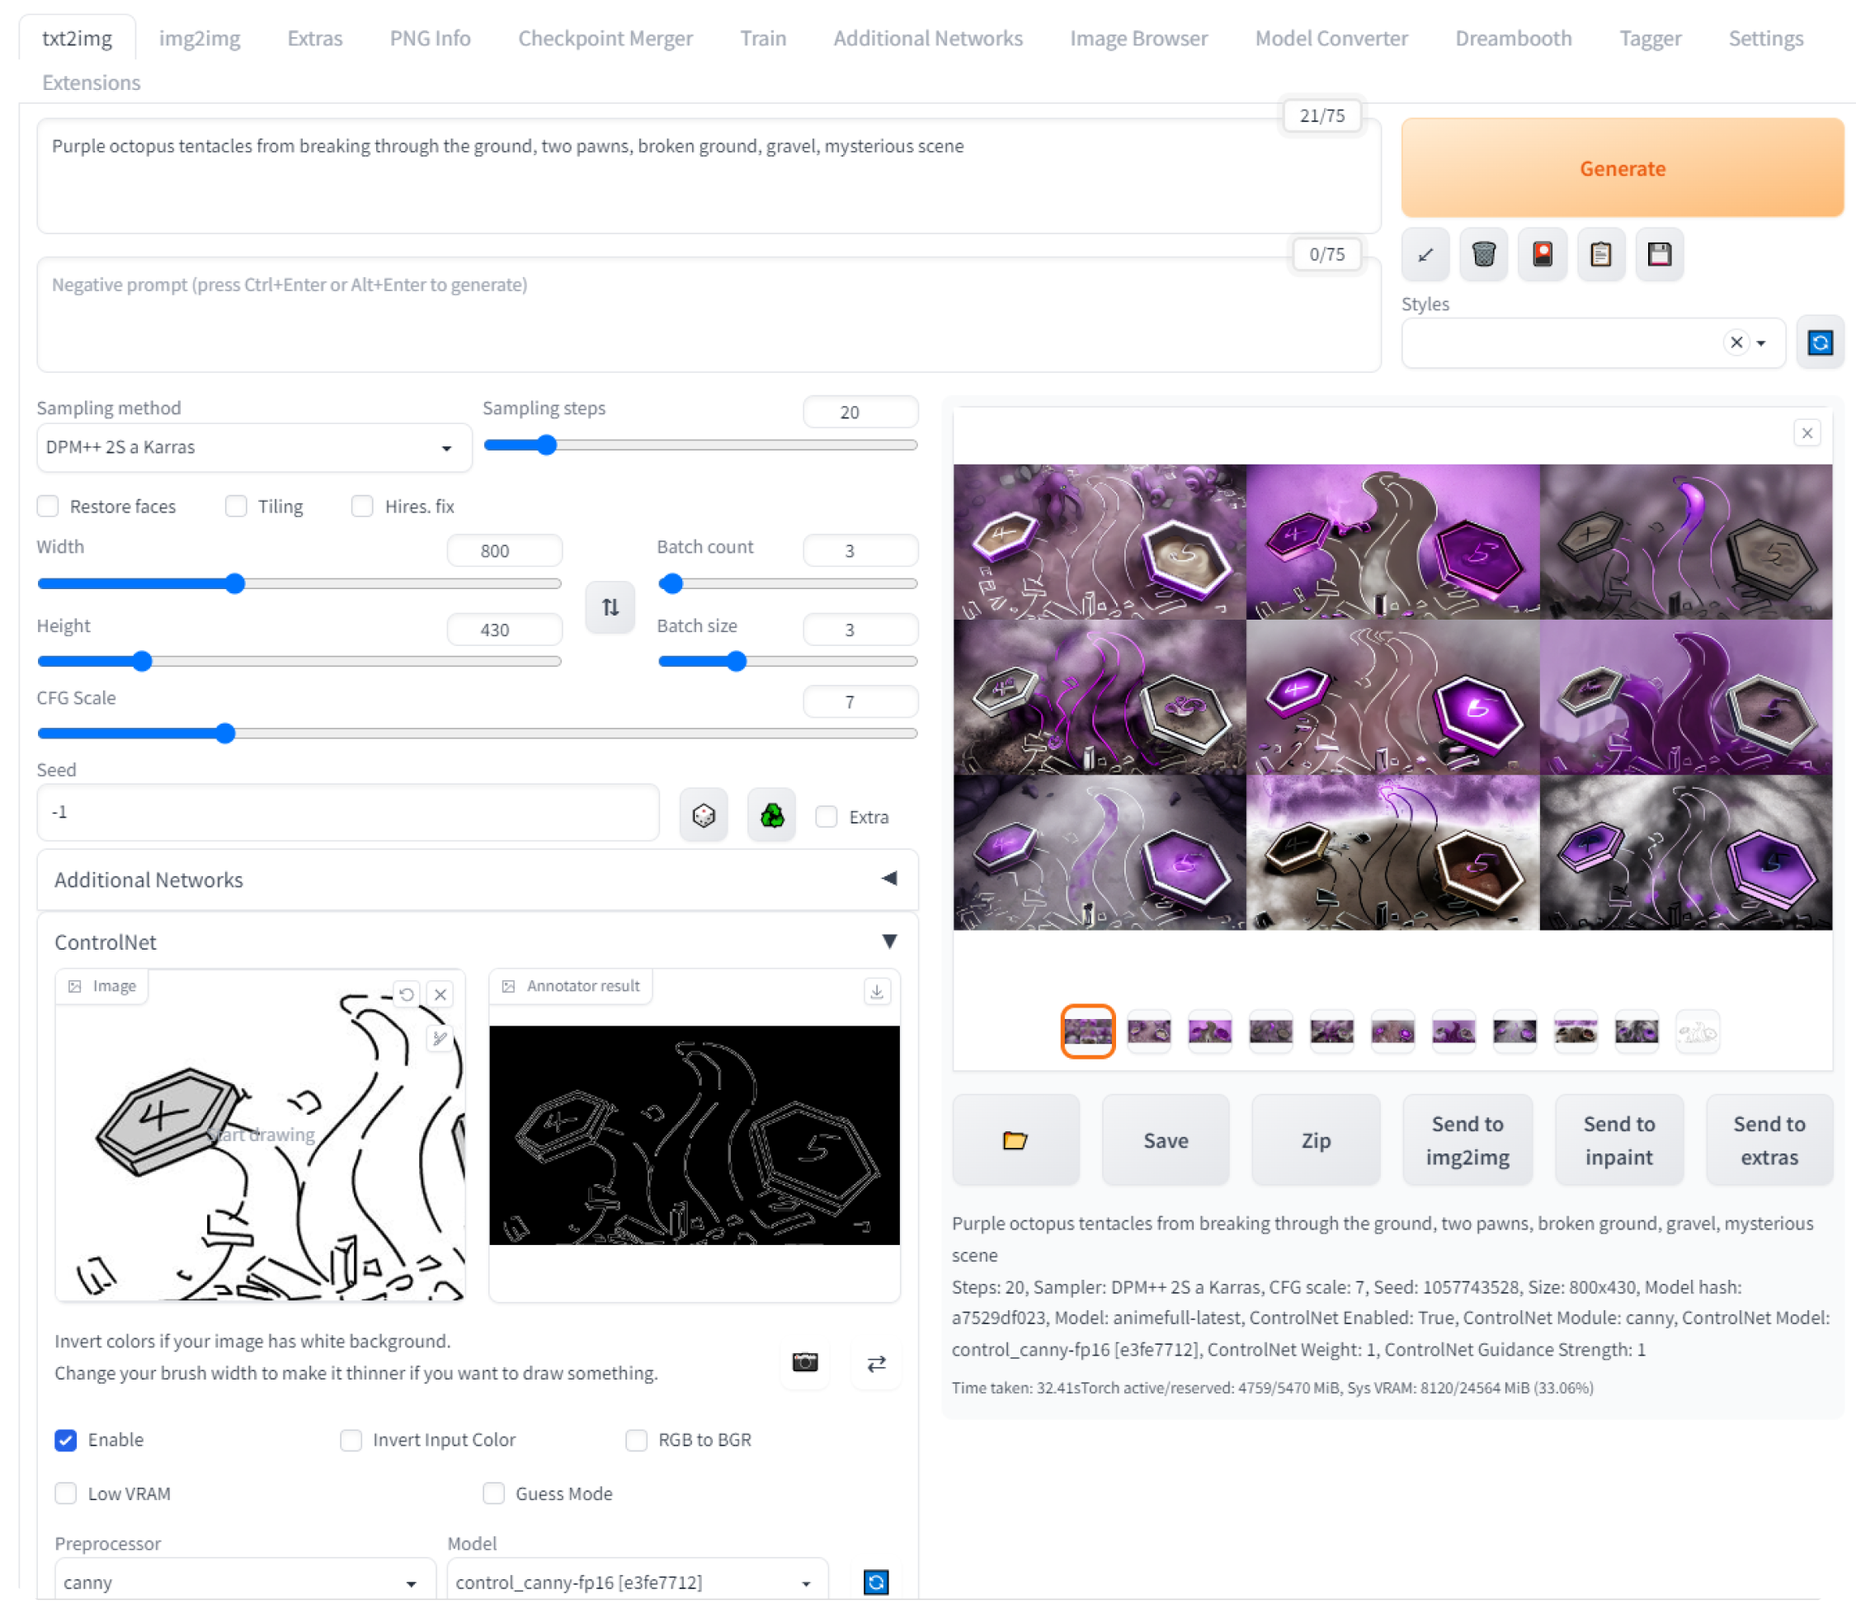Click the clipboard apply styles icon
The image size is (1856, 1604).
point(1601,254)
